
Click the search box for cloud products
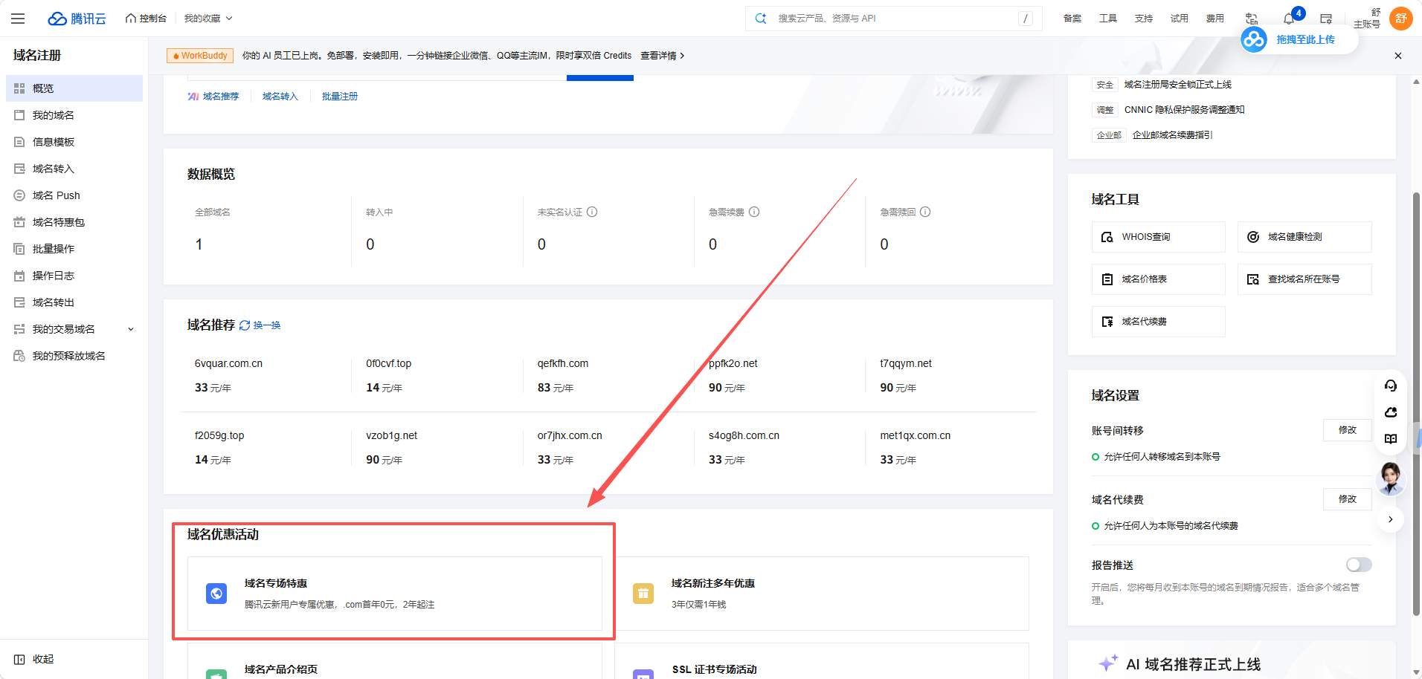(x=894, y=19)
